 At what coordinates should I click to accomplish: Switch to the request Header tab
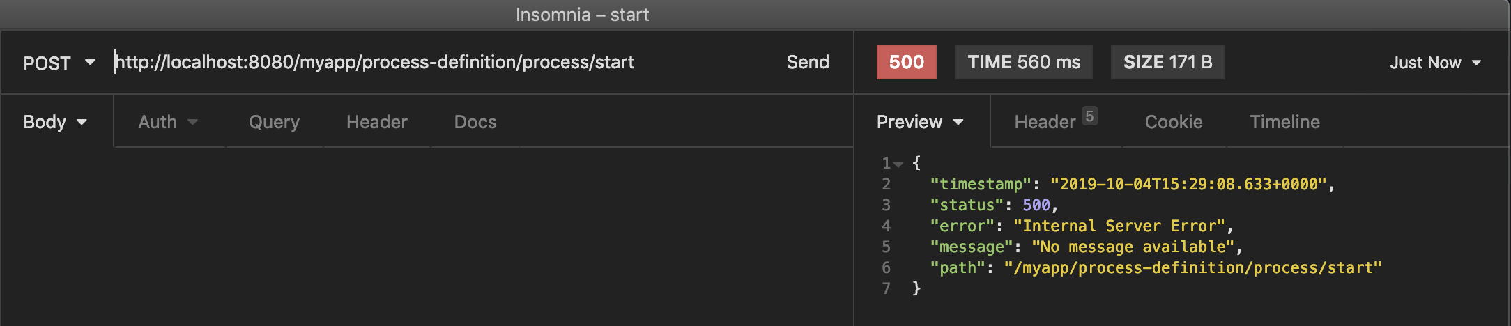pos(376,122)
